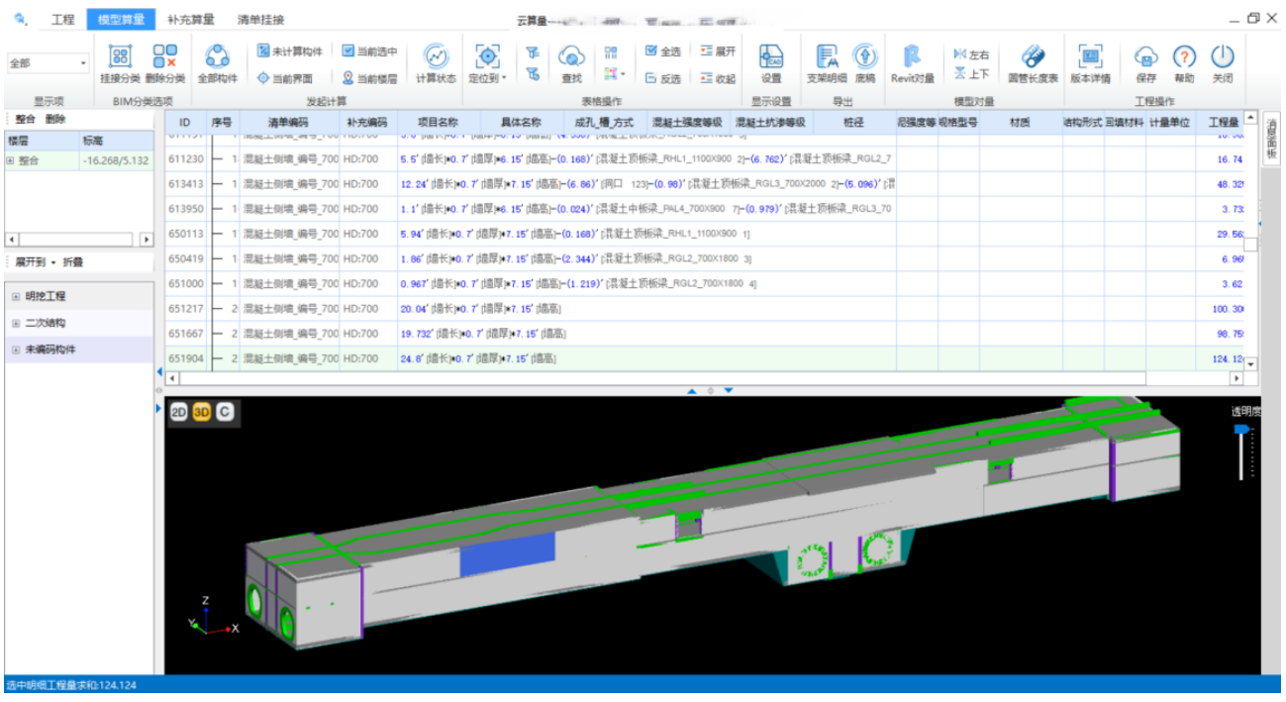Click 查找 search icon
This screenshot has height=702, width=1286.
pyautogui.click(x=571, y=57)
